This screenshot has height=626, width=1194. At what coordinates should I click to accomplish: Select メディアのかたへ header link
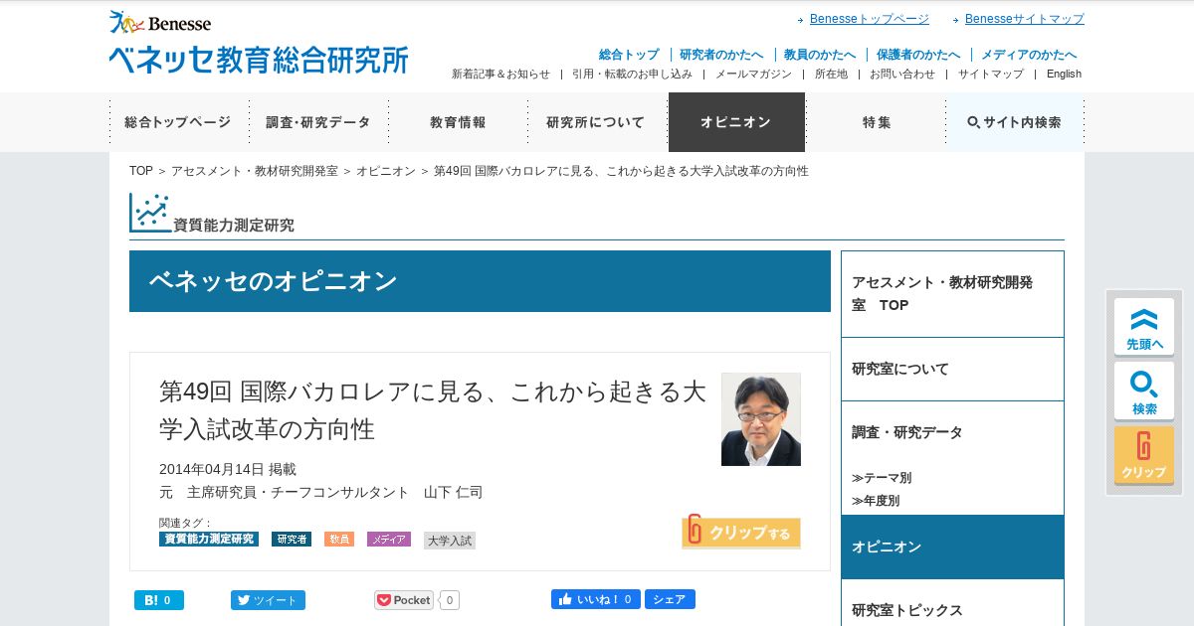[1029, 55]
